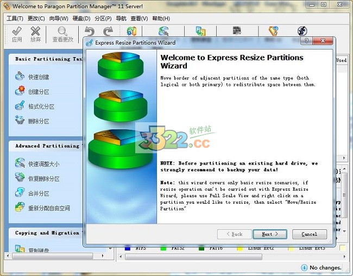Click the 'No changes.' status text
Viewport: 353px width, 276px height.
(x=325, y=268)
